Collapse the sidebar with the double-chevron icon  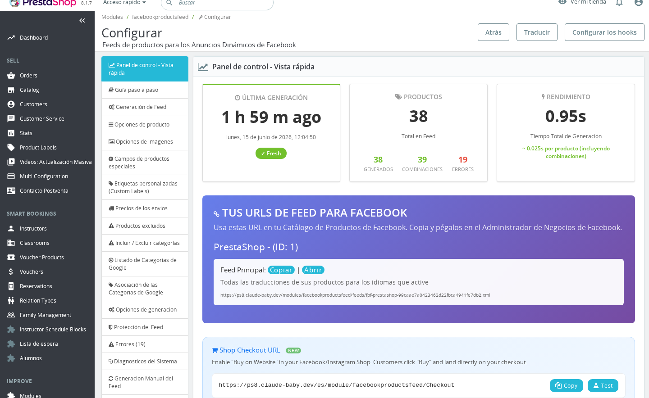pyautogui.click(x=82, y=20)
